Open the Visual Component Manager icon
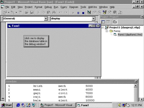 pyautogui.click(x=120, y=12)
